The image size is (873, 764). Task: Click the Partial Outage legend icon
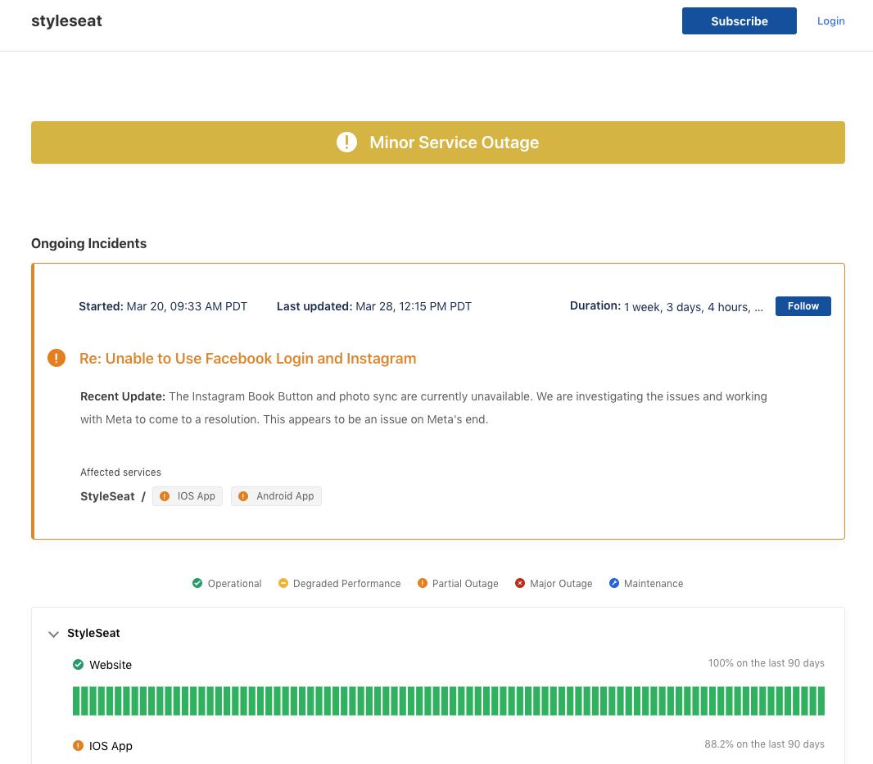[422, 583]
